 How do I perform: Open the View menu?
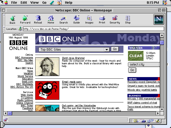(34, 2)
